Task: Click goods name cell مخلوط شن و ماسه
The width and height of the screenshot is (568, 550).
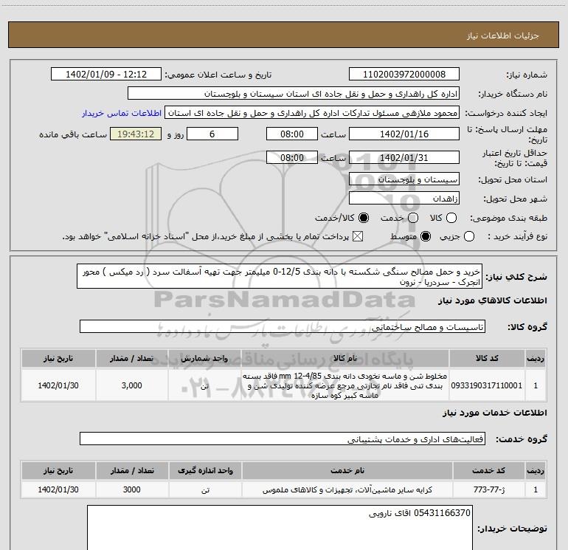Action: point(345,385)
